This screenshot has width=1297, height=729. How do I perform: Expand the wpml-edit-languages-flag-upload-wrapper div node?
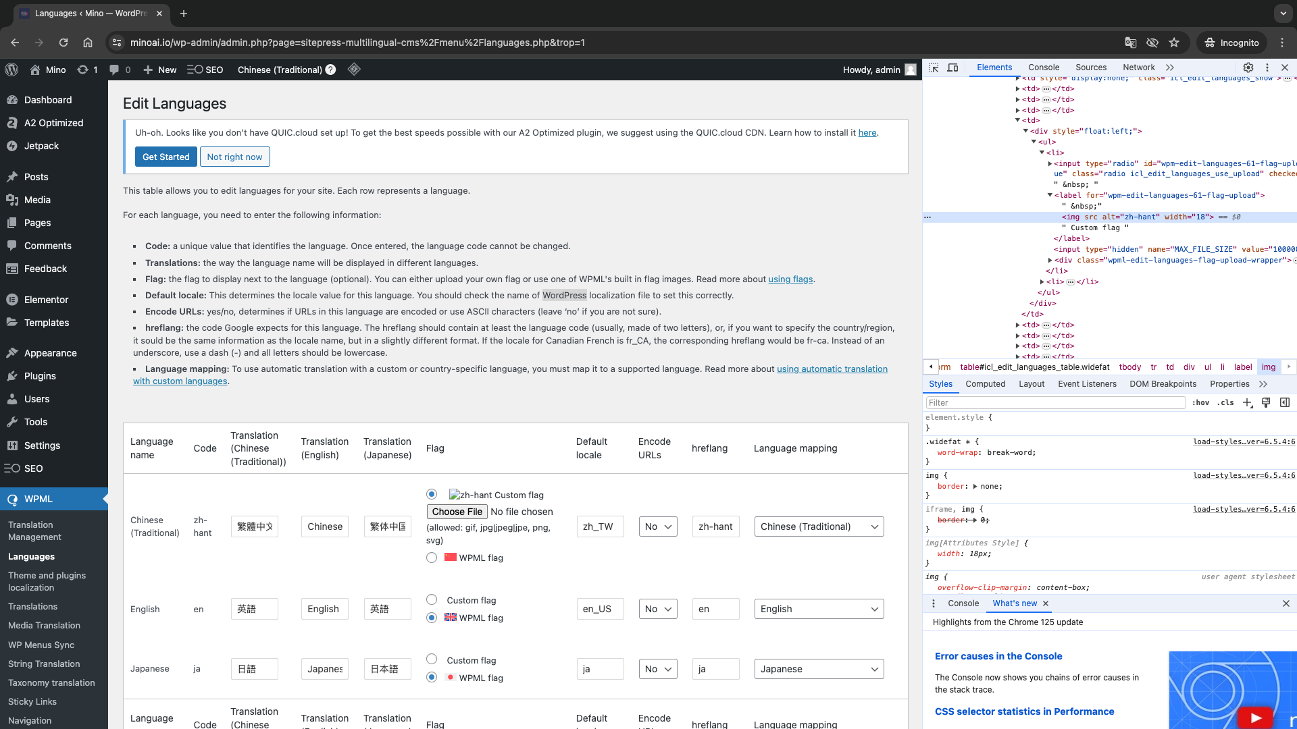[x=1050, y=261]
